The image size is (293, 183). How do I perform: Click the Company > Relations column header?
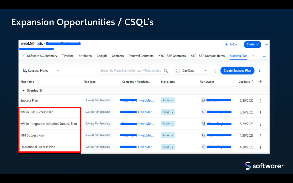pyautogui.click(x=136, y=81)
